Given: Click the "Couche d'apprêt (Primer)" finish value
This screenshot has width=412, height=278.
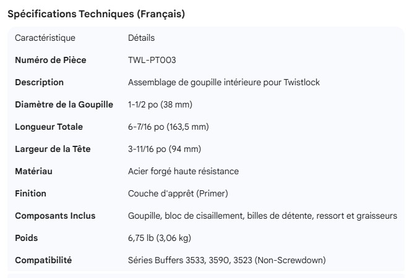Looking at the screenshot, I should (x=178, y=193).
